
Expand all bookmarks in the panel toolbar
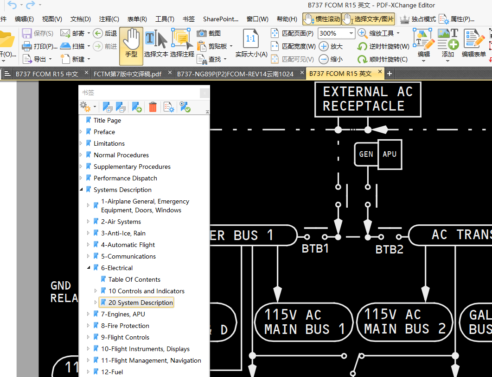[107, 107]
